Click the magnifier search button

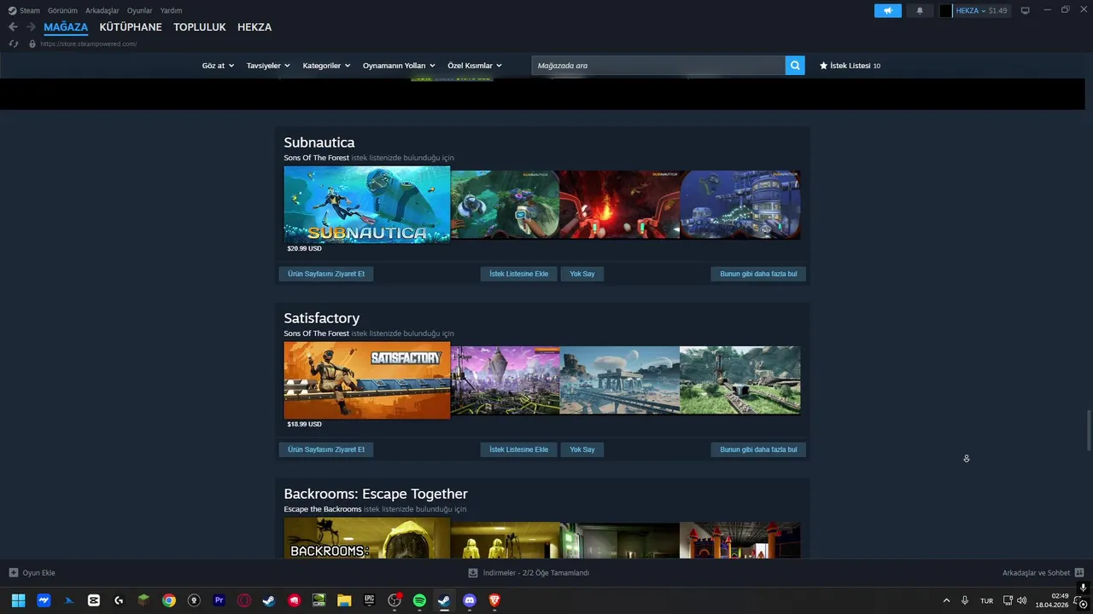tap(795, 66)
